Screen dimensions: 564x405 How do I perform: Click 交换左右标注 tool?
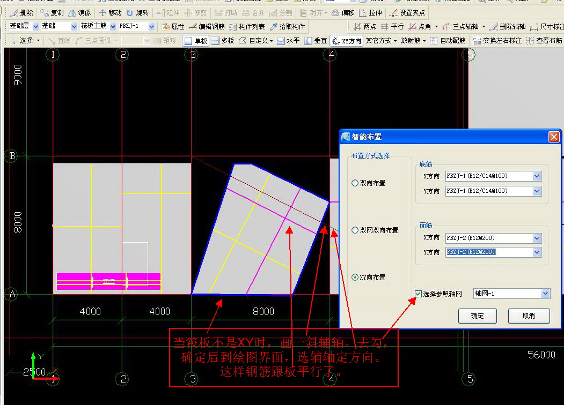[497, 41]
